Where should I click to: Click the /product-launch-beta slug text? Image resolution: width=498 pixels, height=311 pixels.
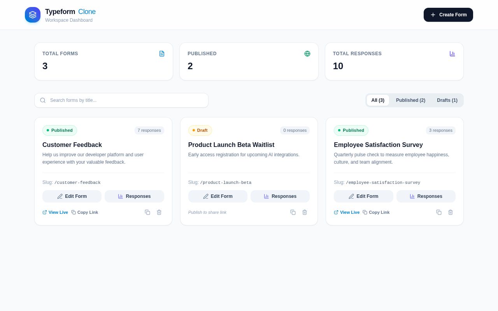[x=226, y=183]
